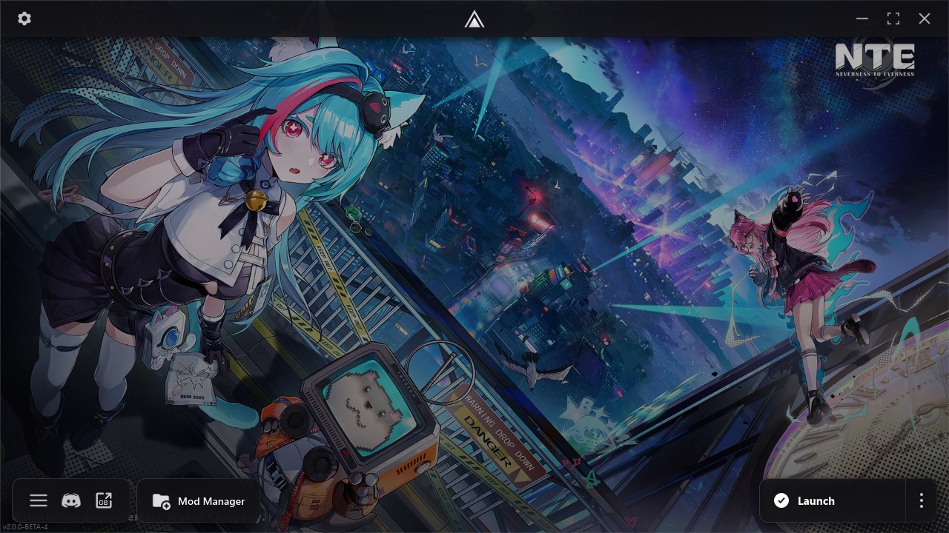The width and height of the screenshot is (949, 533).
Task: Open the GB external link icon
Action: pos(104,501)
